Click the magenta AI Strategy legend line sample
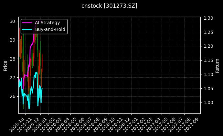Screen dimensions: 223x136 point(27,23)
